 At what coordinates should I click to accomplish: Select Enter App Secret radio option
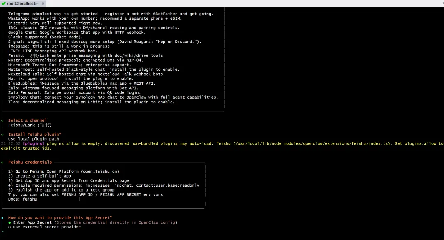pyautogui.click(x=92, y=222)
